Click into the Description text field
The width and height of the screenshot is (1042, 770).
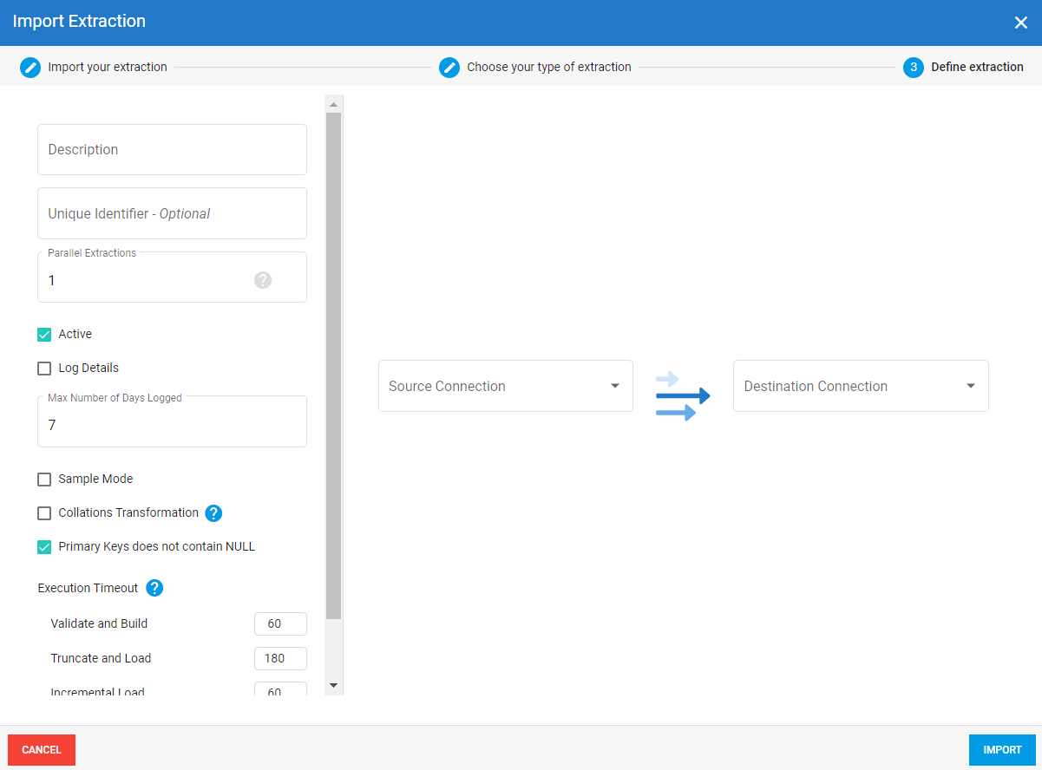pos(172,150)
